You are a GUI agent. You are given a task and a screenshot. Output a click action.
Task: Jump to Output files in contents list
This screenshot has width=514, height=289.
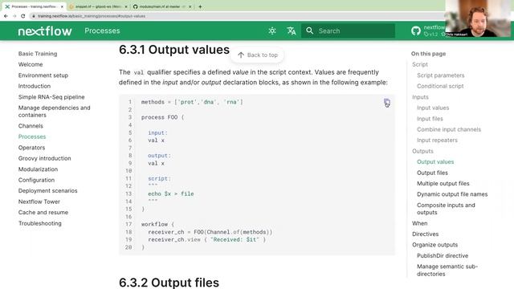tap(432, 173)
